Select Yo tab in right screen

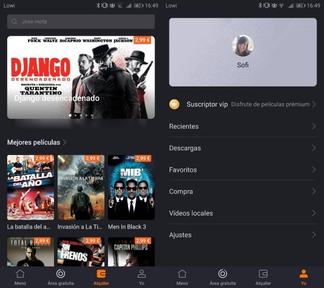coord(303,277)
